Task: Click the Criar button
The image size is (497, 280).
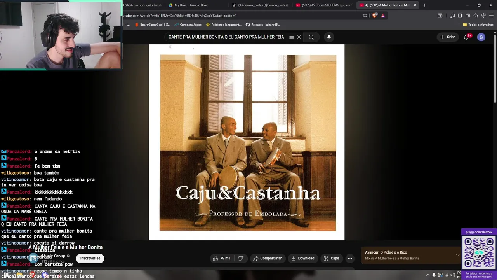Action: 447,37
